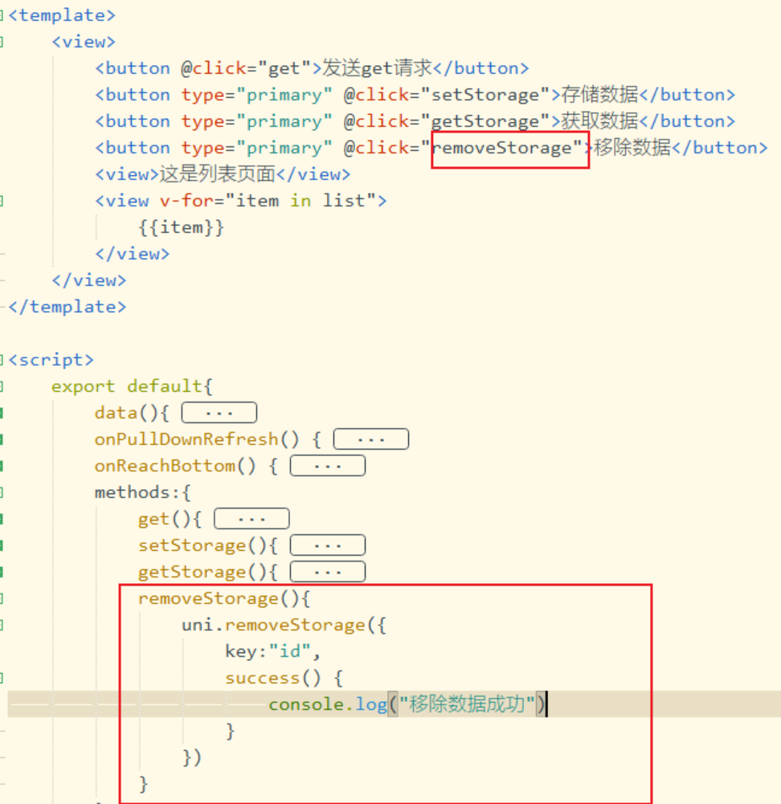The image size is (781, 804).
Task: Click export default keyword line
Action: pos(132,386)
